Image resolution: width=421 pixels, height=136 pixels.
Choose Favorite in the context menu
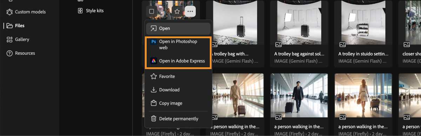[x=178, y=76]
